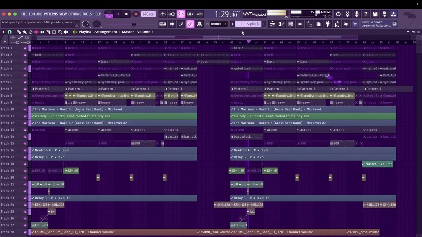Click the pages icon after Browser
The height and width of the screenshot is (237, 422).
coord(318,24)
